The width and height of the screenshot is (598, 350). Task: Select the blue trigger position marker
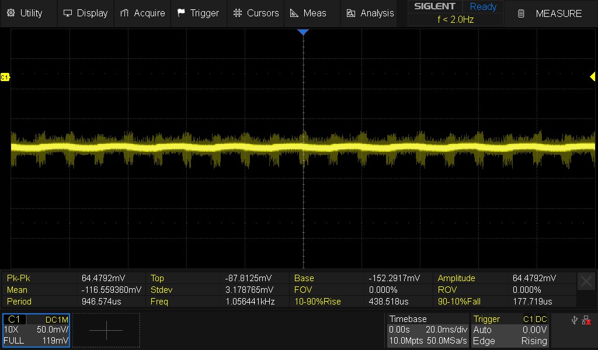pos(303,32)
